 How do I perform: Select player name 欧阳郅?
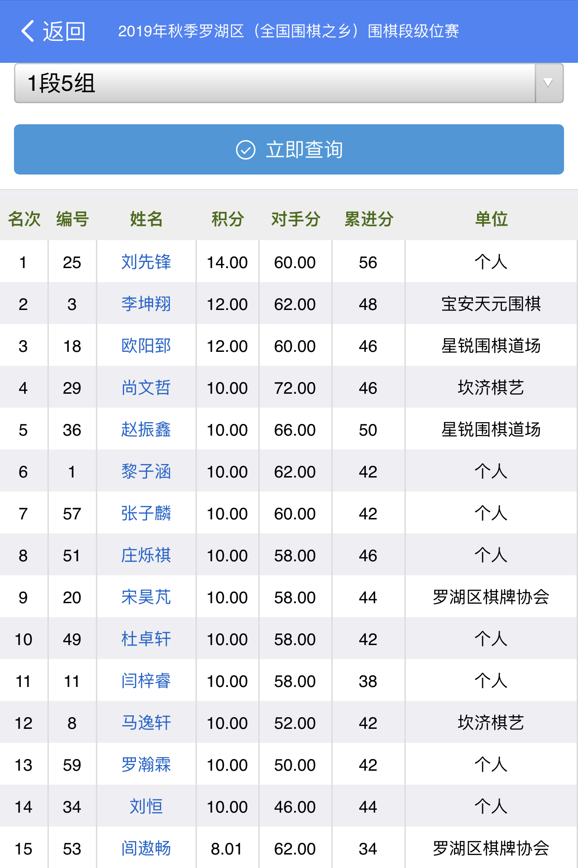pos(146,346)
